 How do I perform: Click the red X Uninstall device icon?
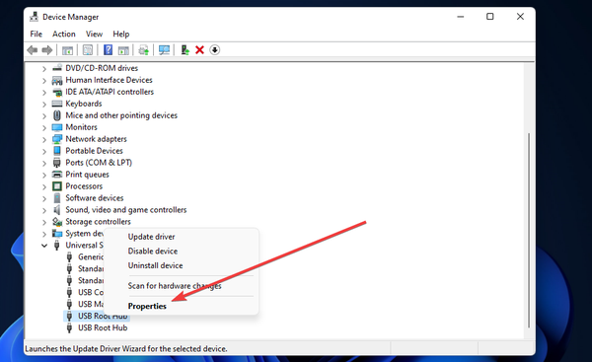[199, 50]
